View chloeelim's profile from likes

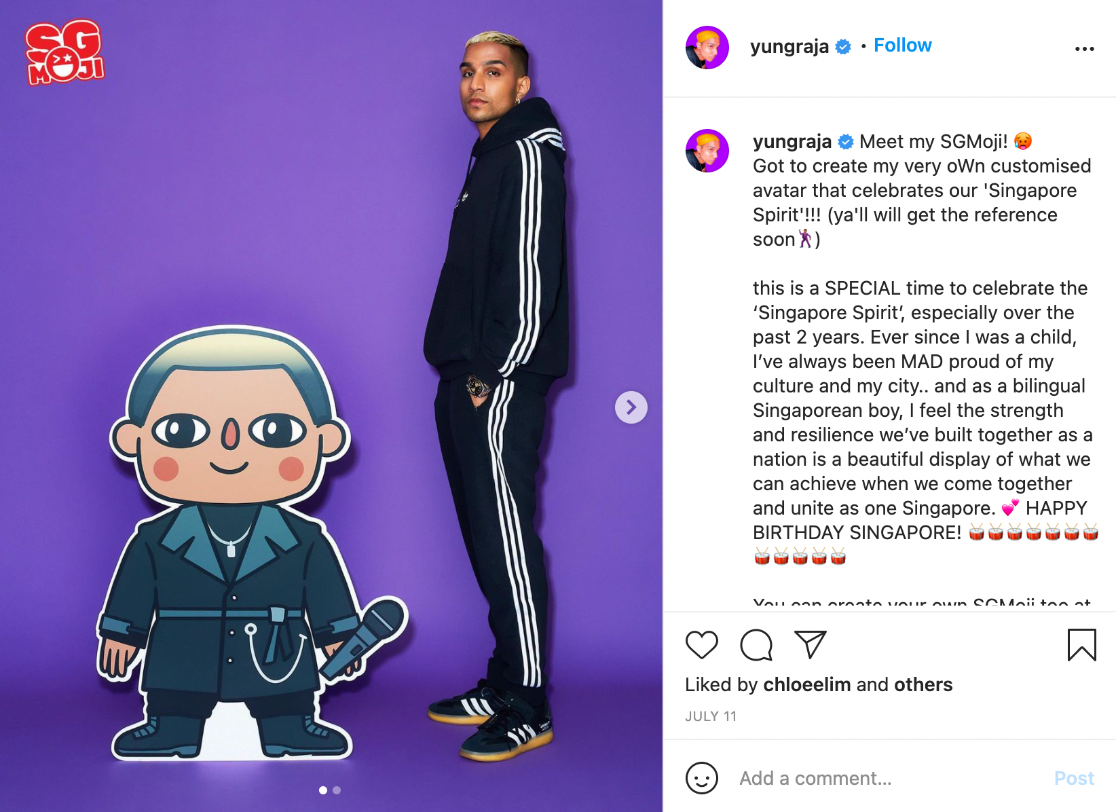(x=806, y=684)
